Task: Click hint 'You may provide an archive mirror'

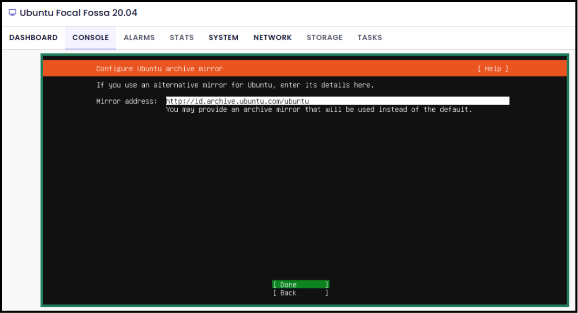Action: tap(233, 110)
